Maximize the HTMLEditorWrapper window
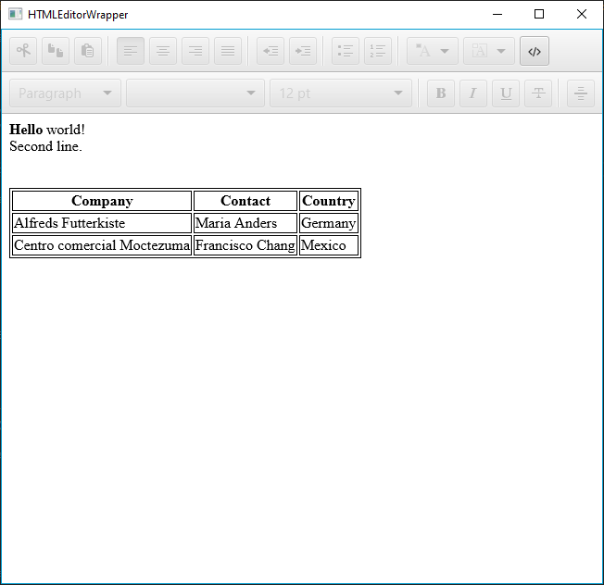The image size is (604, 585). click(539, 14)
